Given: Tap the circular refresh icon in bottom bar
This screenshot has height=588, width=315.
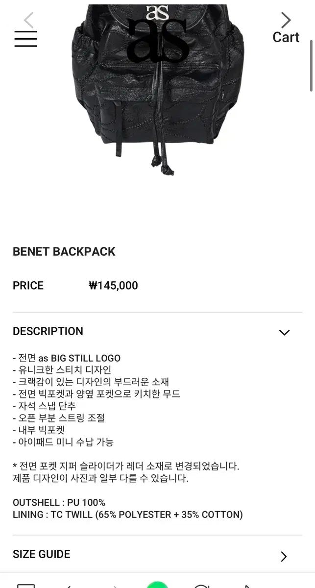Looking at the screenshot, I should (x=201, y=586).
